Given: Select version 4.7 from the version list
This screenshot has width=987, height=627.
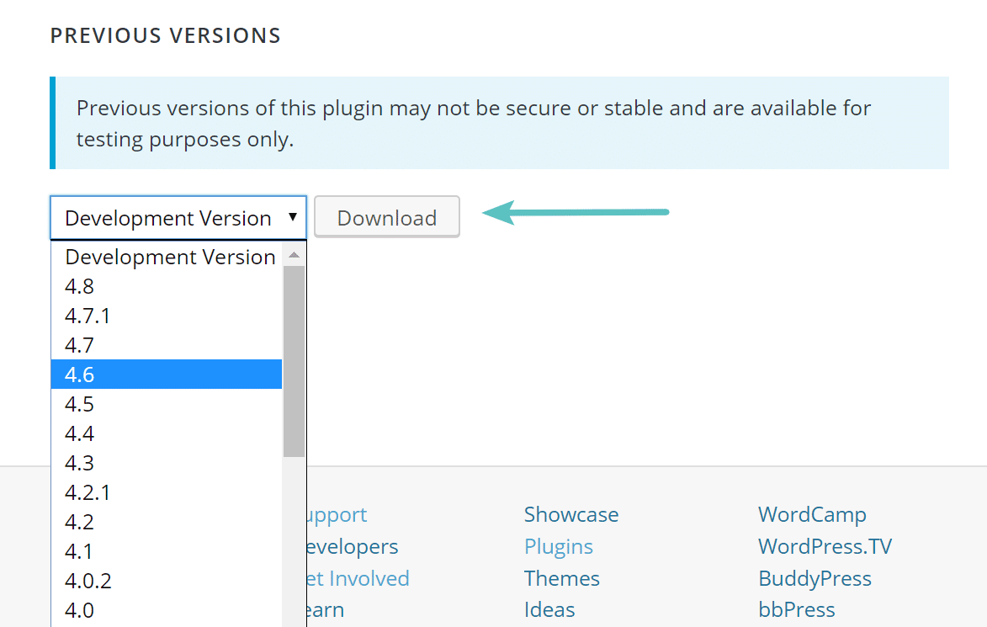Looking at the screenshot, I should tap(79, 345).
